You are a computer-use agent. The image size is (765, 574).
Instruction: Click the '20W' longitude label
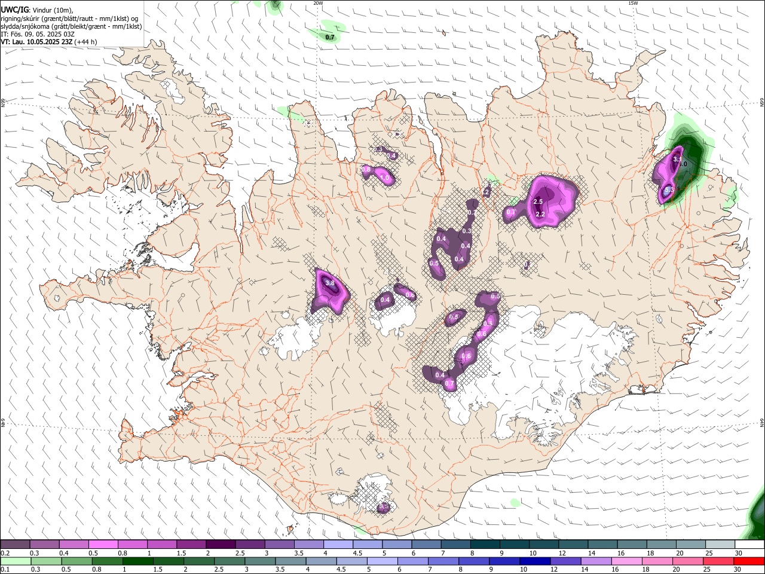click(318, 3)
